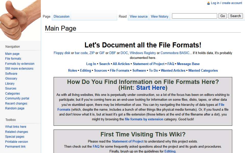Open the Glossary sidebar link
This screenshot has width=245, height=153.
click(x=11, y=79)
